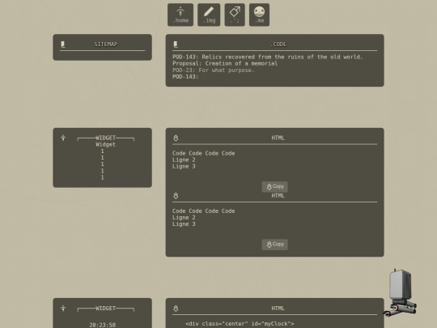This screenshot has height=328, width=437.
Task: Click the 'POD-23: For what purpose.' line
Action: 213,70
